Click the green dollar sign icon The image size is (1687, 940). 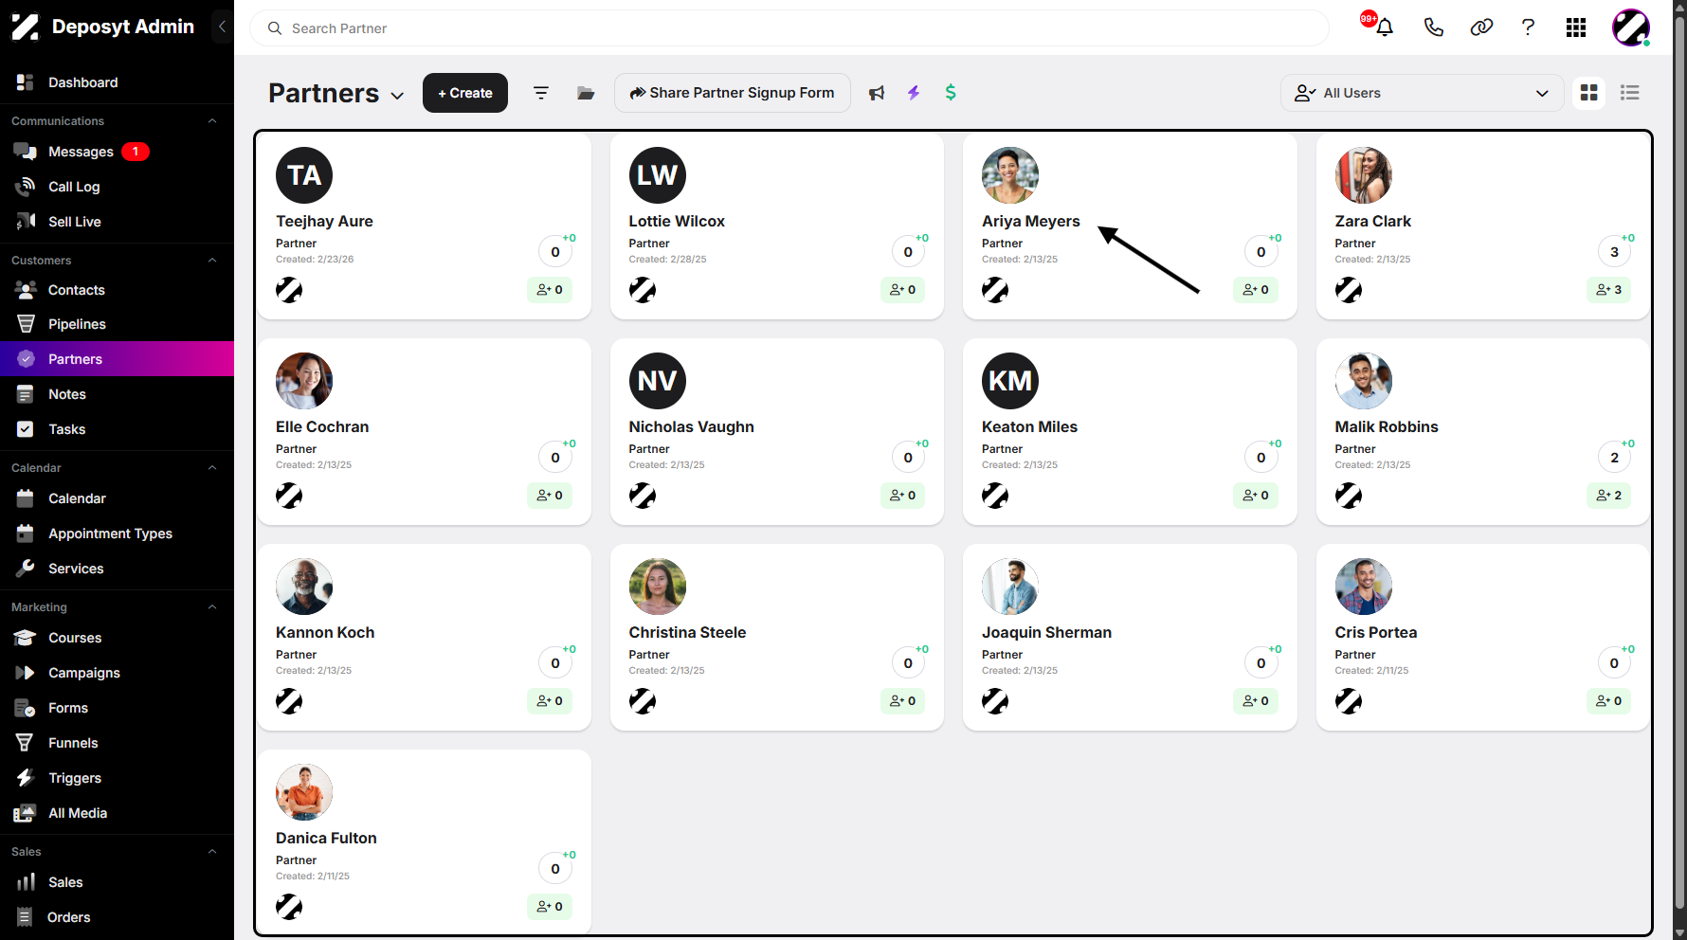pos(951,93)
